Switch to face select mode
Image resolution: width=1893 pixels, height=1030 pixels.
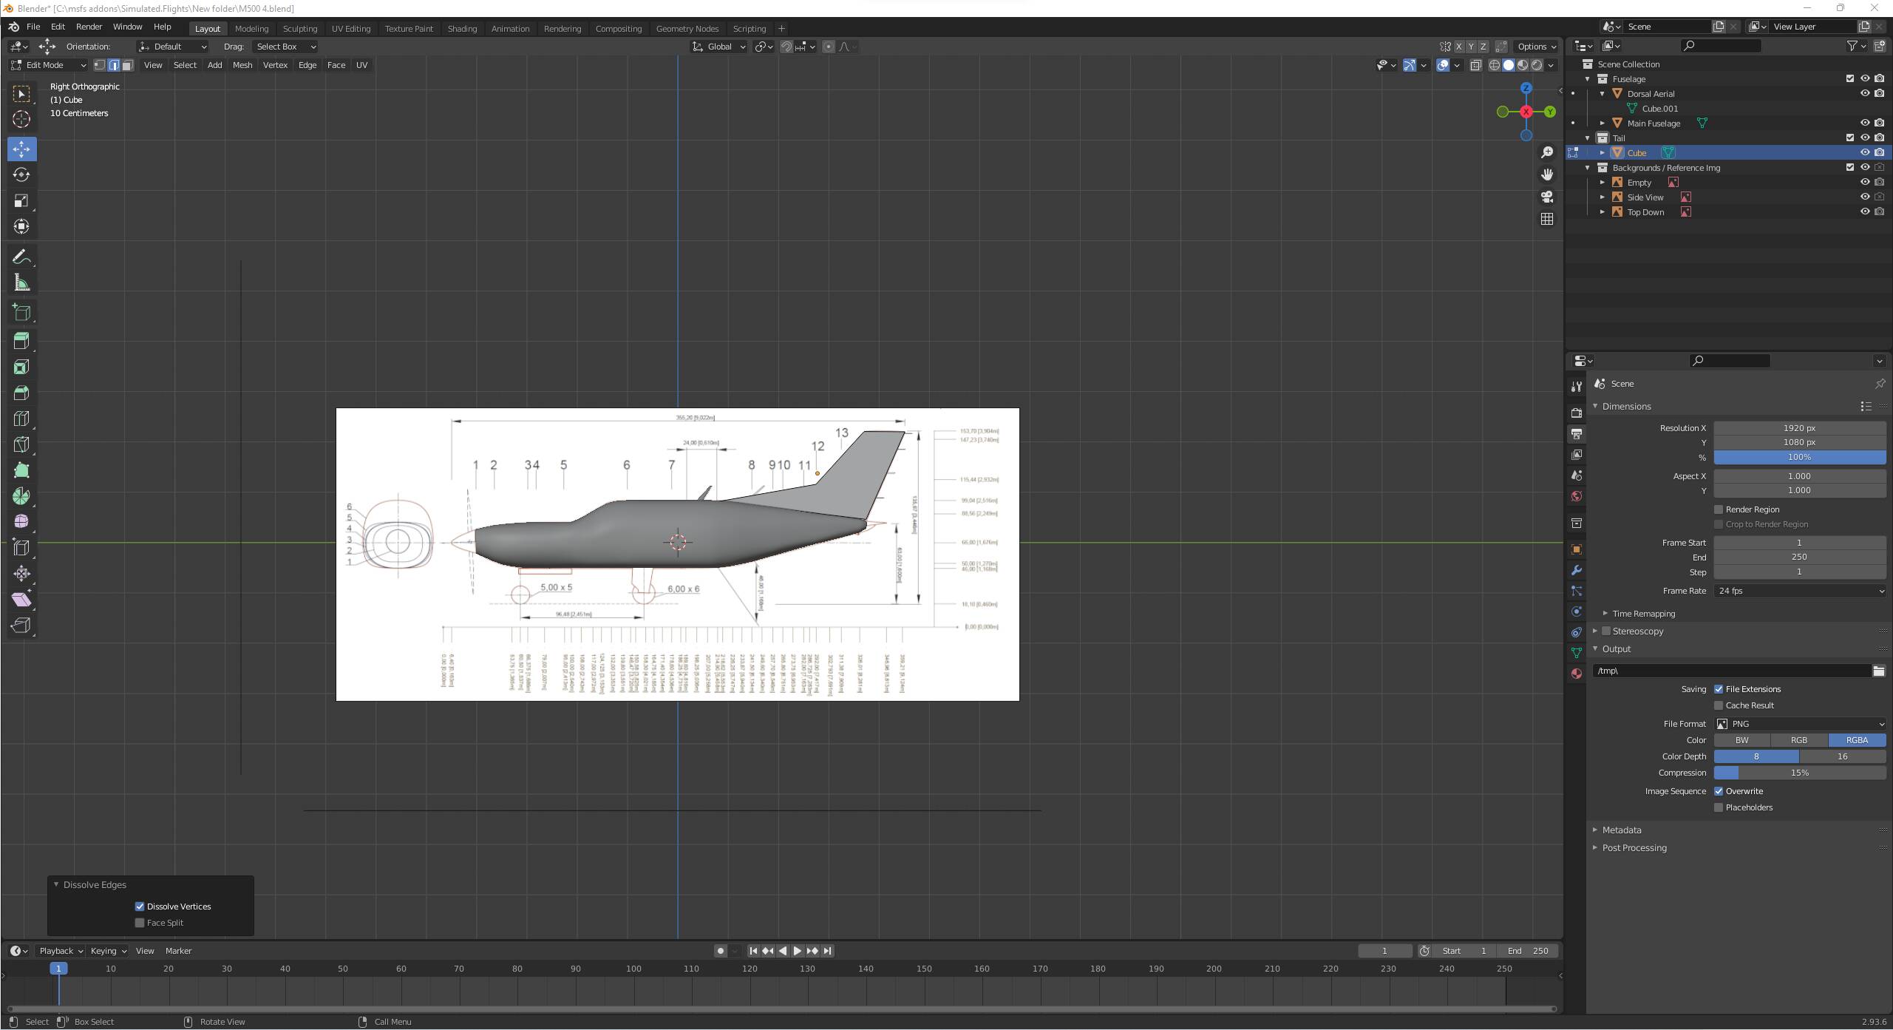coord(128,65)
